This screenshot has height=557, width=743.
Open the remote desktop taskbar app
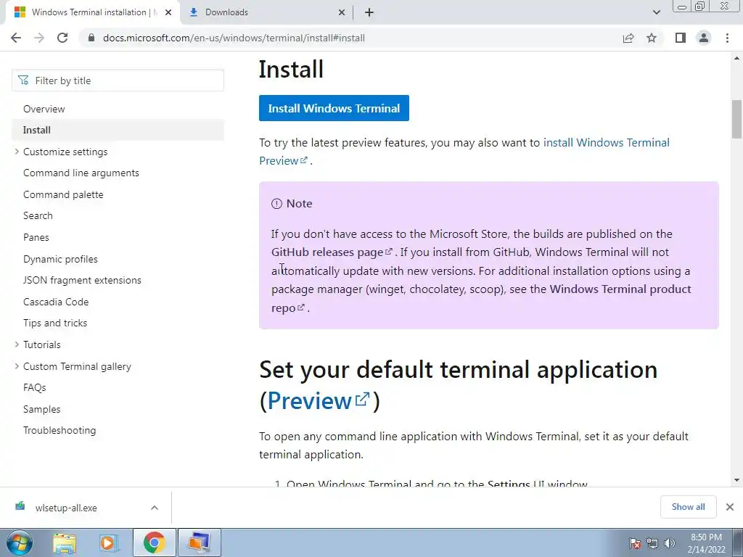pos(199,542)
